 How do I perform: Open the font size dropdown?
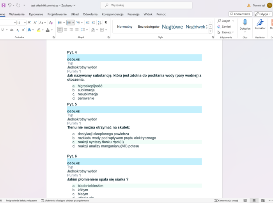pyautogui.click(x=24, y=23)
